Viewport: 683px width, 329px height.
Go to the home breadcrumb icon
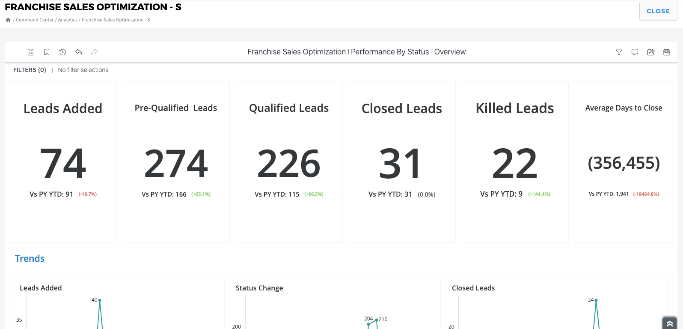pos(8,20)
